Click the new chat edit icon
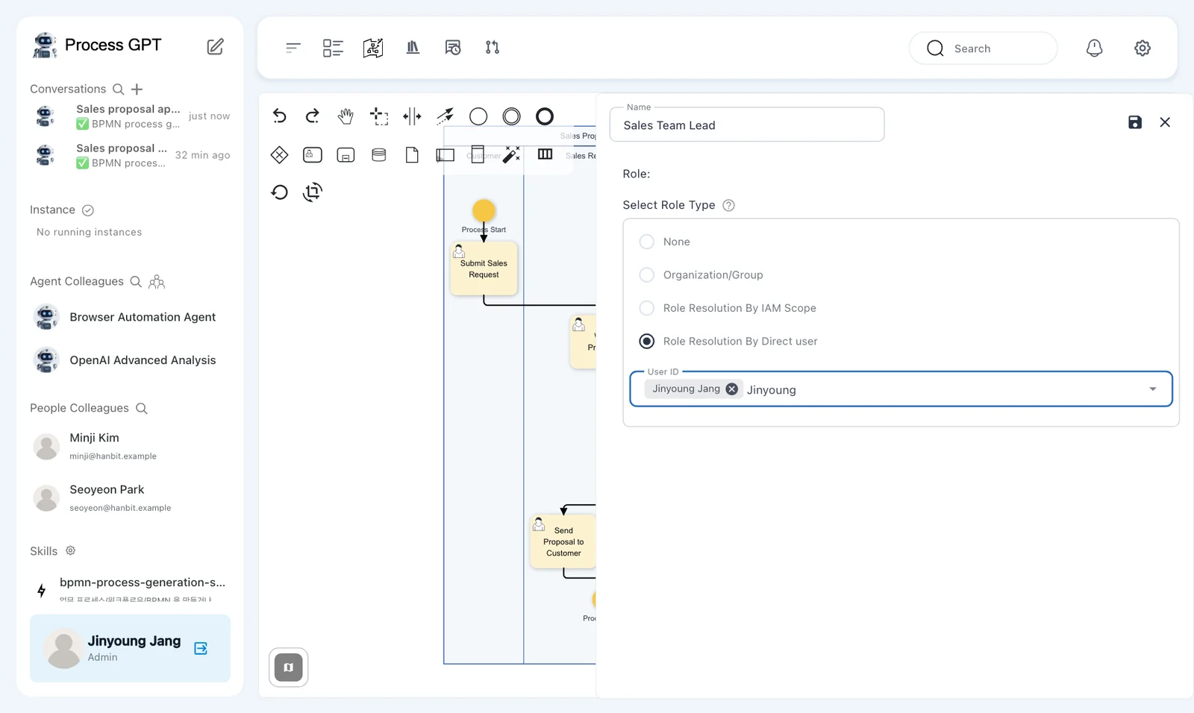The height and width of the screenshot is (713, 1194). click(x=215, y=47)
